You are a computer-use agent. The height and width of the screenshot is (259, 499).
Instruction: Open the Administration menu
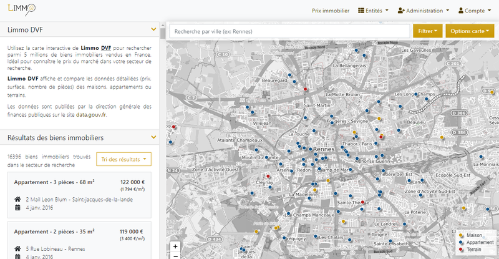pos(424,11)
